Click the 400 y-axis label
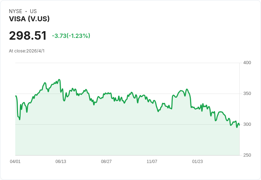The image size is (261, 180). [247, 63]
